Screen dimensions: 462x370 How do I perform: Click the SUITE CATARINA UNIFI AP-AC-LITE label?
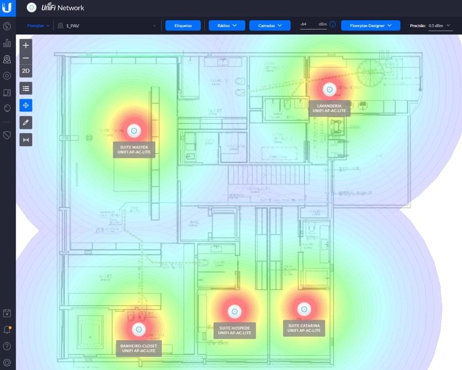coord(304,328)
